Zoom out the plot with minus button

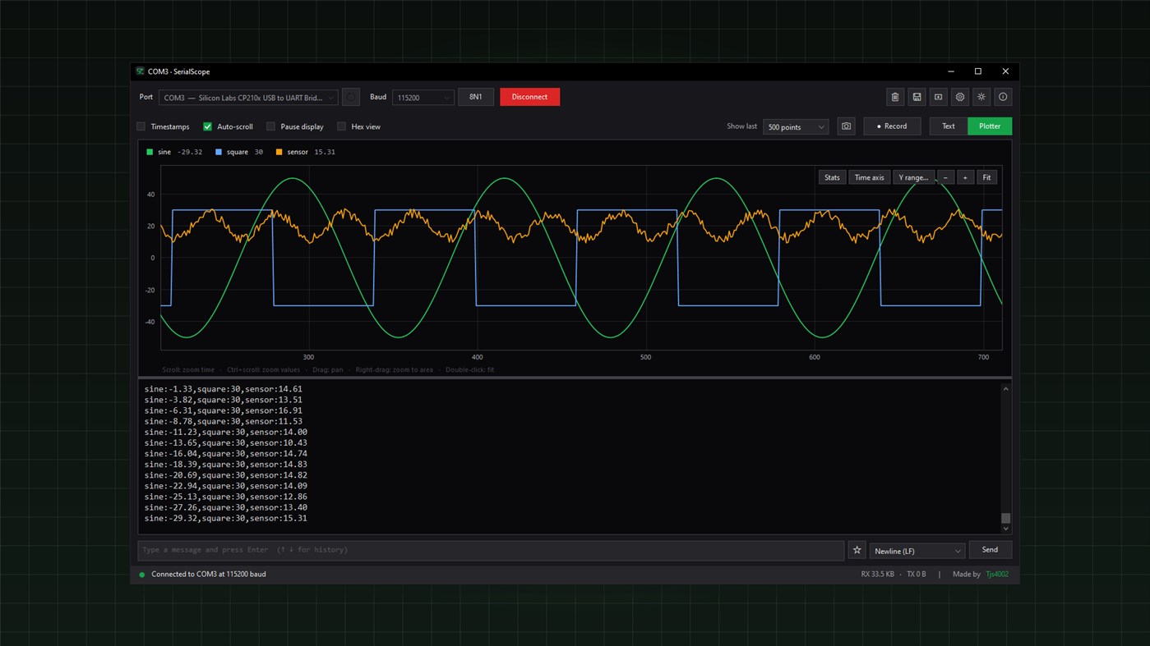945,177
